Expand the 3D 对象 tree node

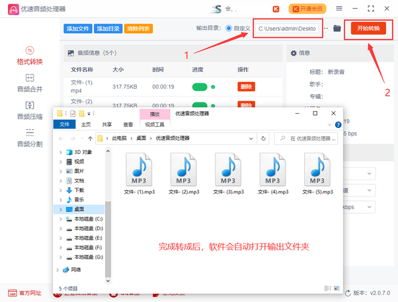(x=61, y=152)
